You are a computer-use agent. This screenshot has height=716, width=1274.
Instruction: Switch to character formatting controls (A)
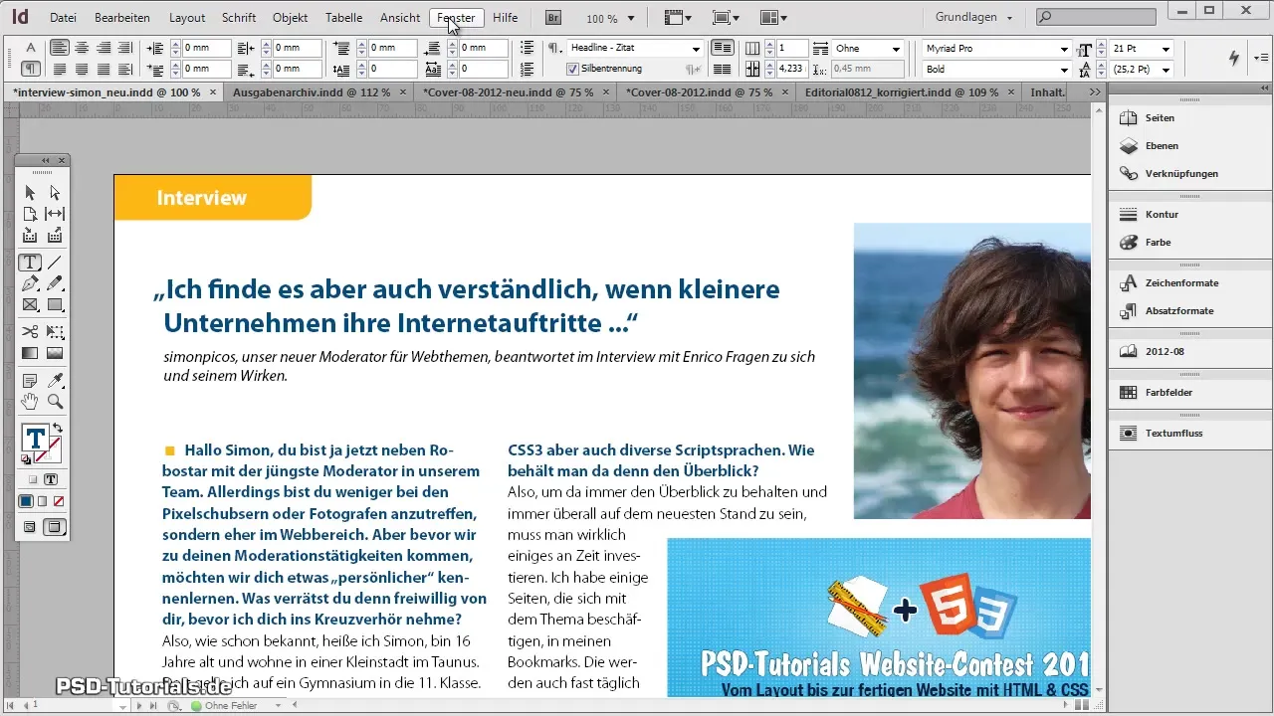pos(30,48)
